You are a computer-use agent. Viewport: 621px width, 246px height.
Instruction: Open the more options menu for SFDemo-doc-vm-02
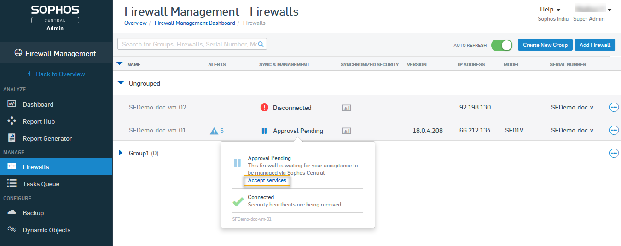tap(614, 107)
